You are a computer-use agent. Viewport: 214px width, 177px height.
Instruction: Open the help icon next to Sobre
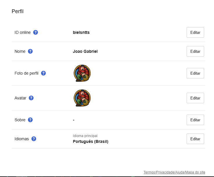pos(30,120)
